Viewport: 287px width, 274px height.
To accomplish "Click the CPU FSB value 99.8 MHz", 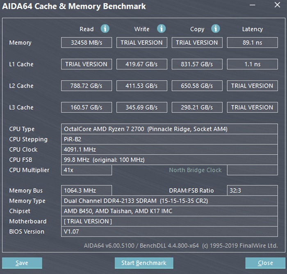I will [169, 160].
